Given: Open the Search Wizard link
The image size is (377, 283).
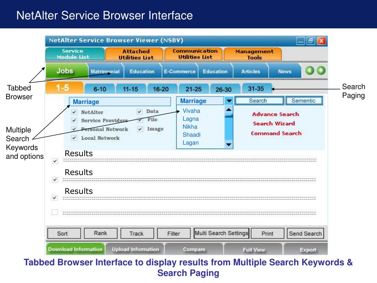Looking at the screenshot, I should tap(274, 123).
